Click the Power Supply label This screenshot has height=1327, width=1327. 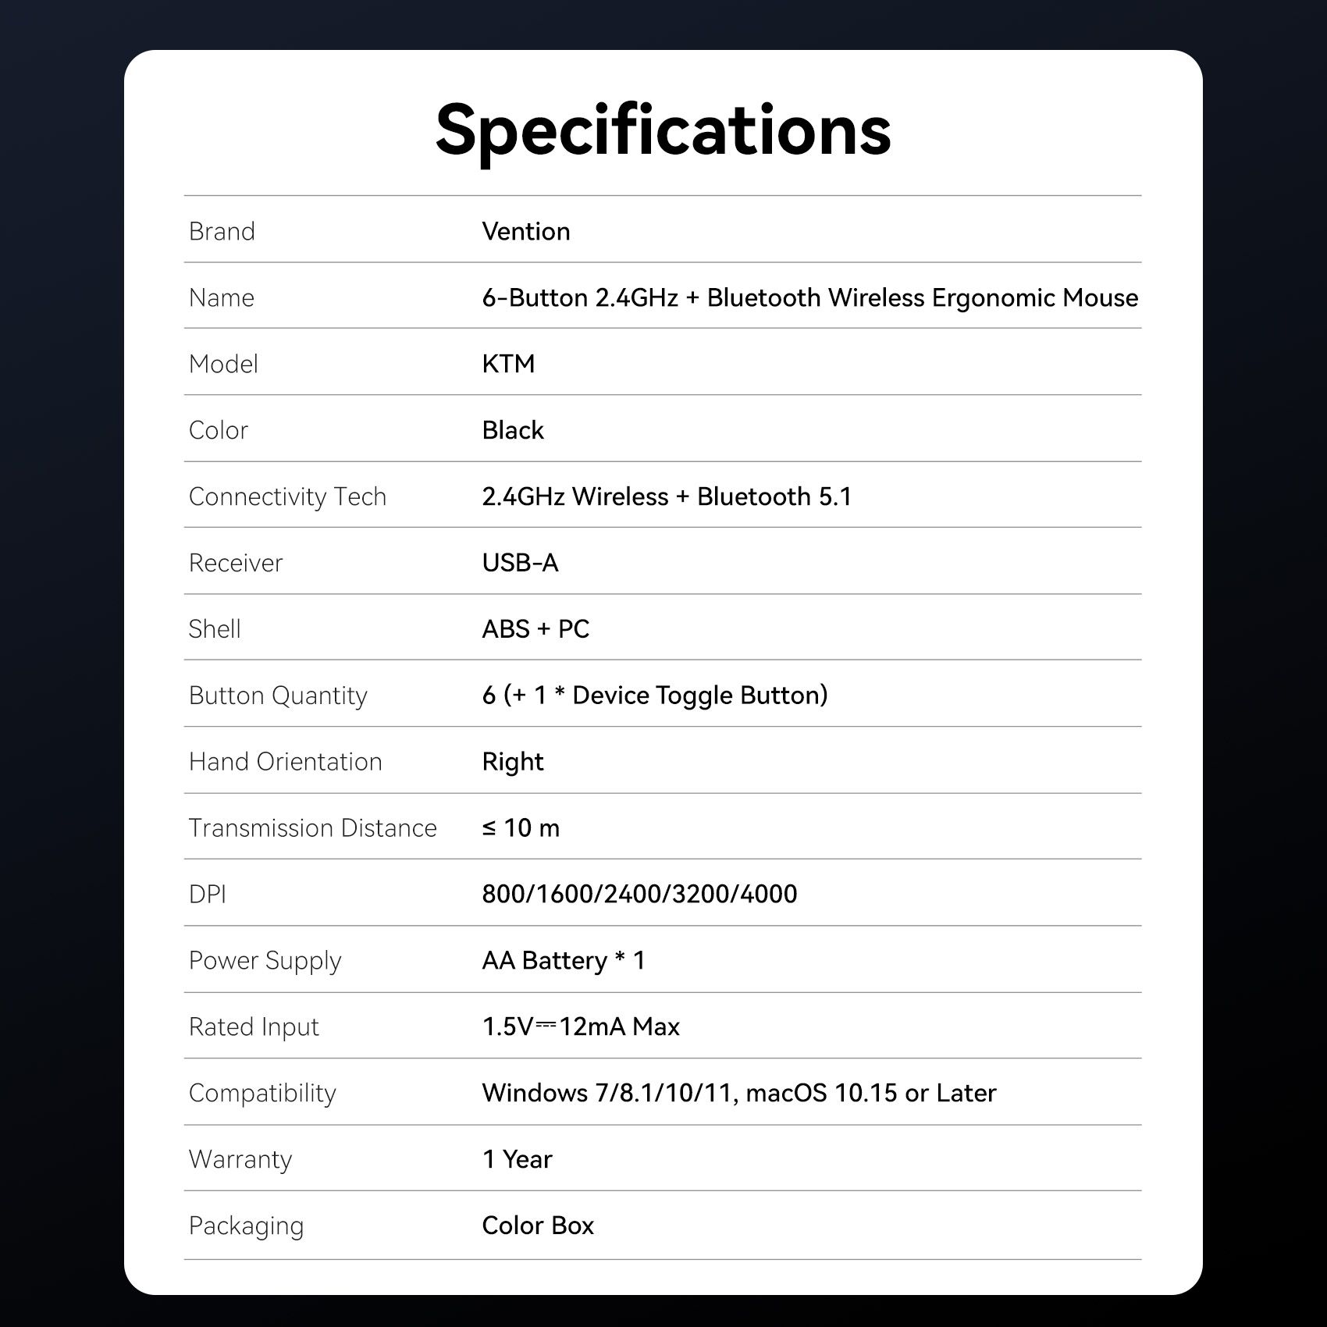265,960
